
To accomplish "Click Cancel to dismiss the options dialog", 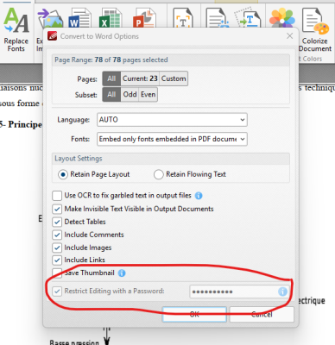I will pos(262,314).
